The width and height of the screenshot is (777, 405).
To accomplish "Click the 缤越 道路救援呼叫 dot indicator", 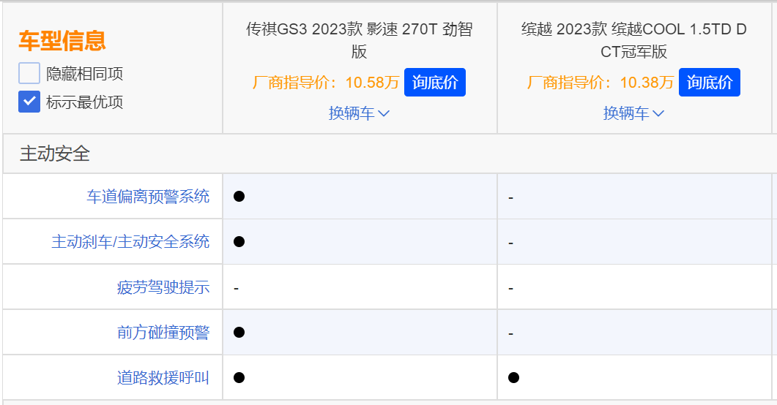I will pos(513,378).
